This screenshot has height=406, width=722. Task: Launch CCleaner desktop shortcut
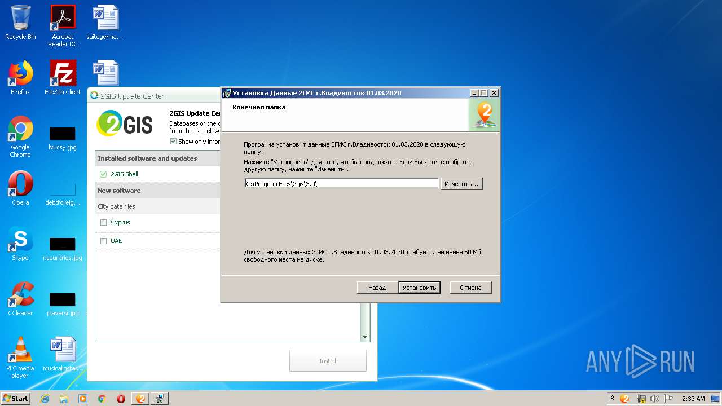[x=20, y=299]
